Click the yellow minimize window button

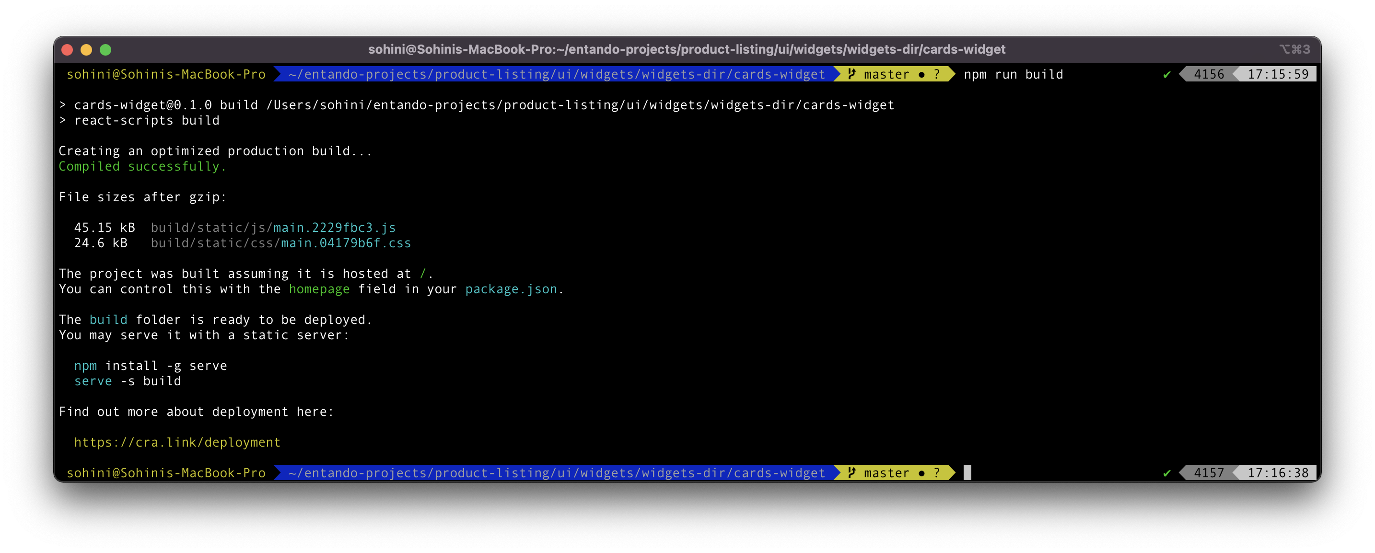pyautogui.click(x=86, y=49)
